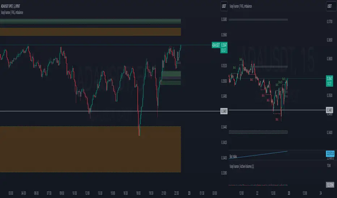Click the 0.3480 price scale label
337x198 pixels.
[224, 96]
